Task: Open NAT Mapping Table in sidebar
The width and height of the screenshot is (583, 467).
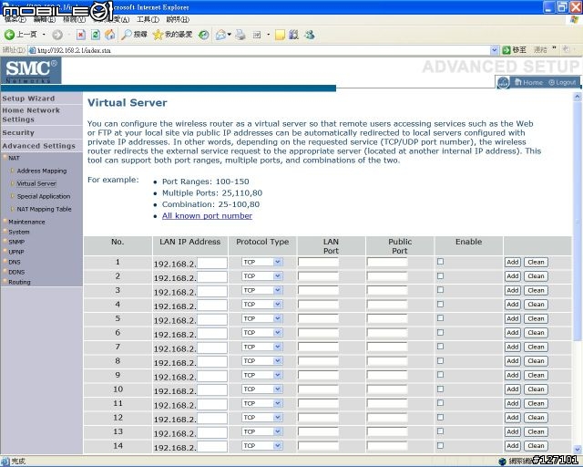Action: coord(44,209)
